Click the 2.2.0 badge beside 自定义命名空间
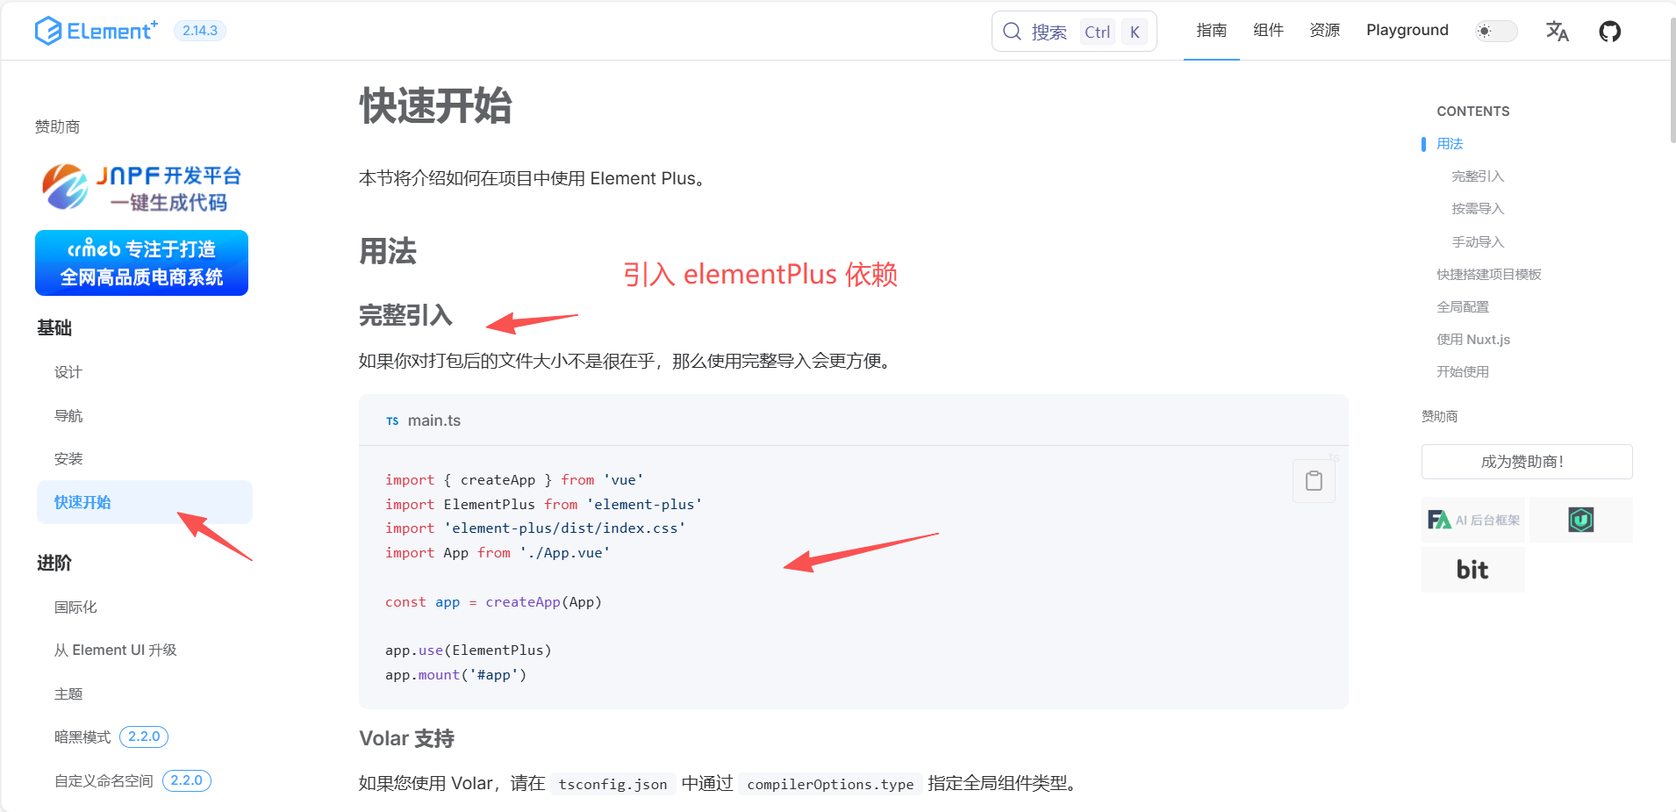1676x812 pixels. click(186, 781)
